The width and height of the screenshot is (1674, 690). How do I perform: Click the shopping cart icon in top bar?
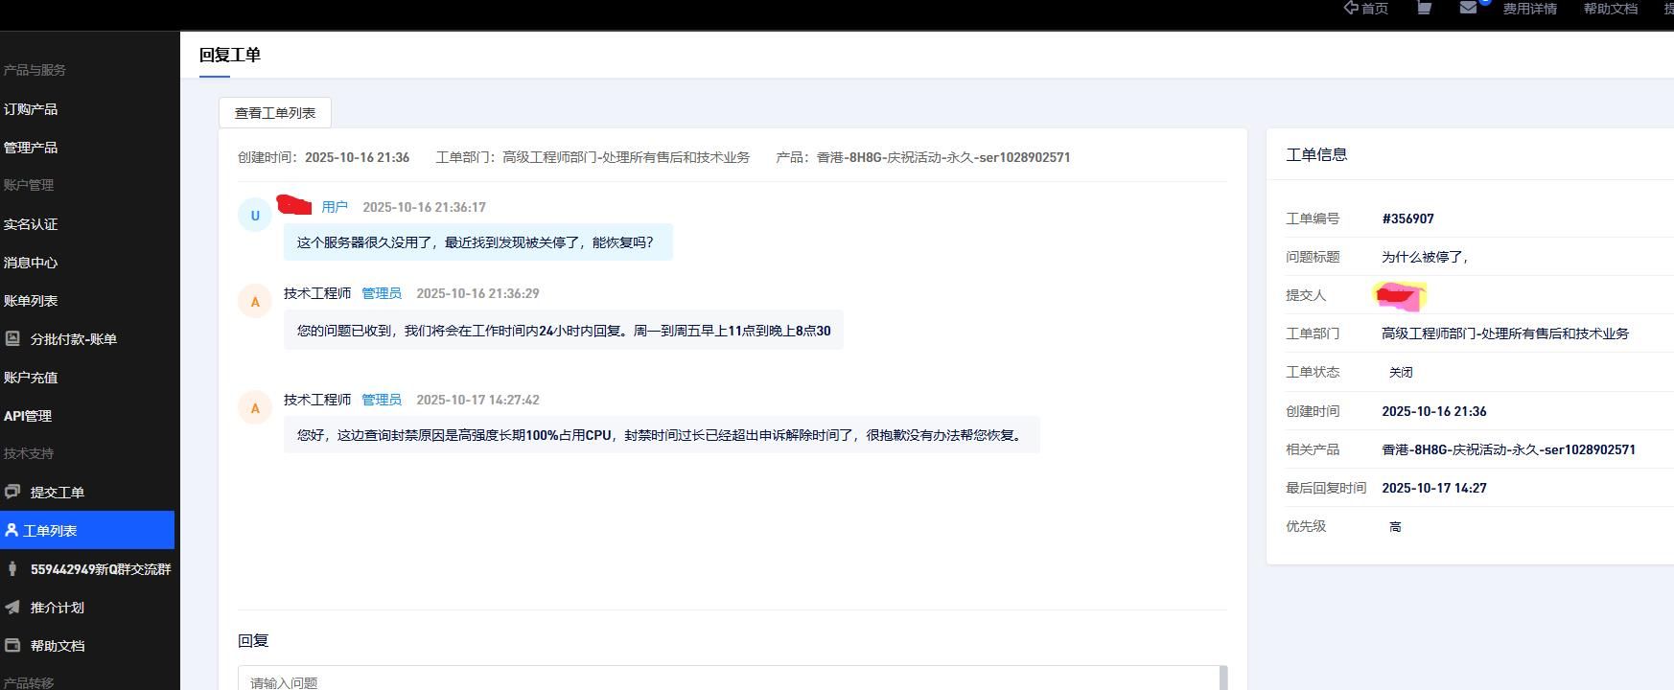point(1424,8)
